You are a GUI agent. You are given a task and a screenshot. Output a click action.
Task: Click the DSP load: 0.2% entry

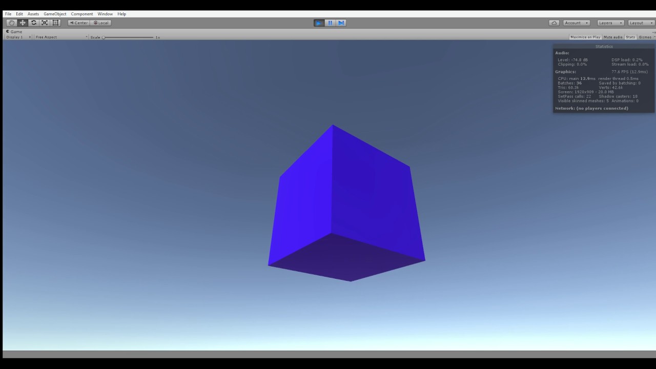point(627,60)
